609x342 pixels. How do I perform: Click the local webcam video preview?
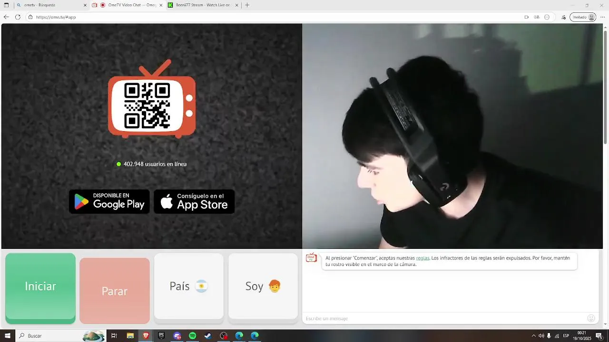click(452, 136)
